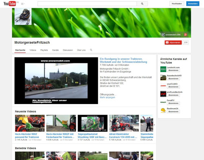Open the Stammheber Sägespalter thumbnail
The height and width of the screenshot is (160, 204).
(147, 123)
